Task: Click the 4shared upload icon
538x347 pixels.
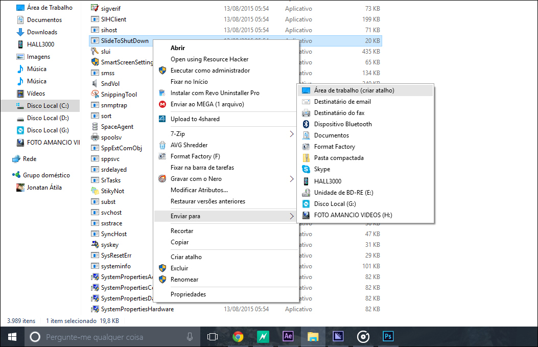Action: point(162,119)
